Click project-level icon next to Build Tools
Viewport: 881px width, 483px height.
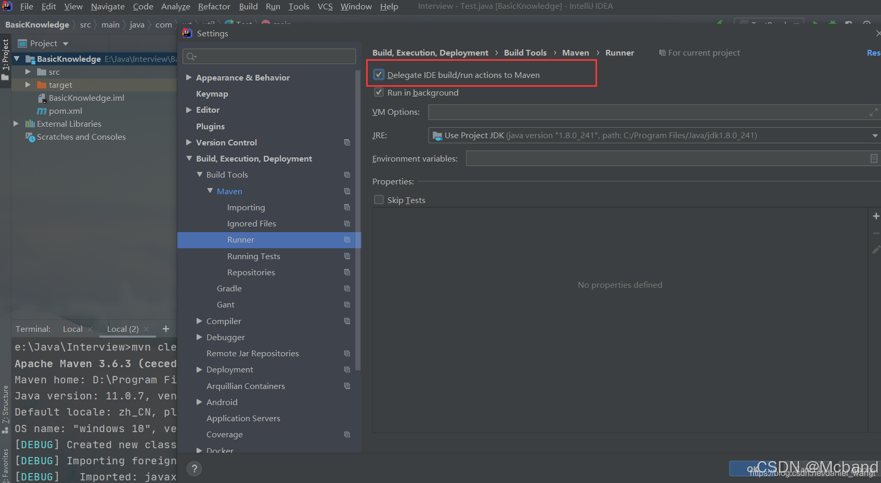pos(347,175)
